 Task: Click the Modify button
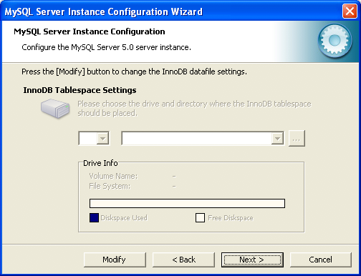tap(115, 260)
